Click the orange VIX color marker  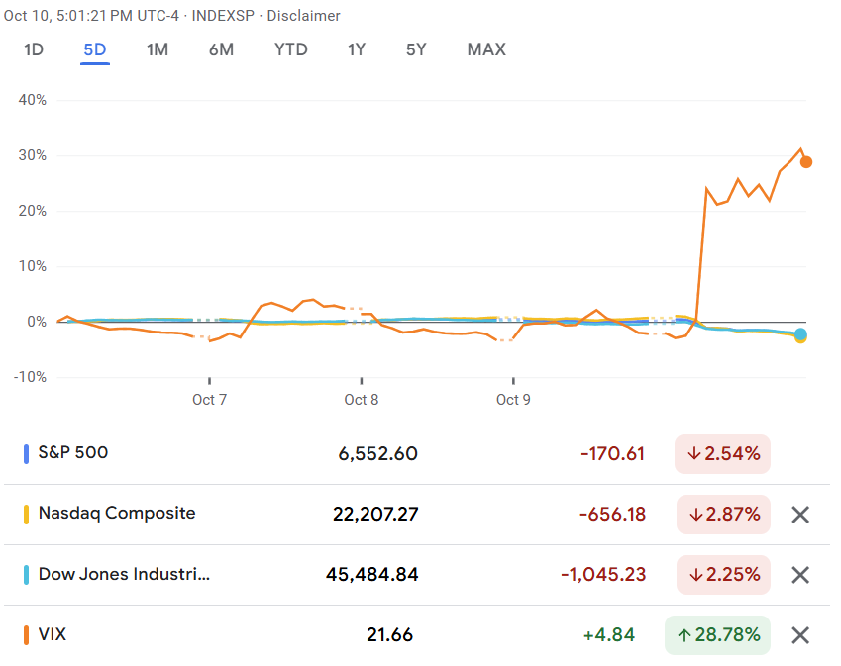(x=26, y=635)
